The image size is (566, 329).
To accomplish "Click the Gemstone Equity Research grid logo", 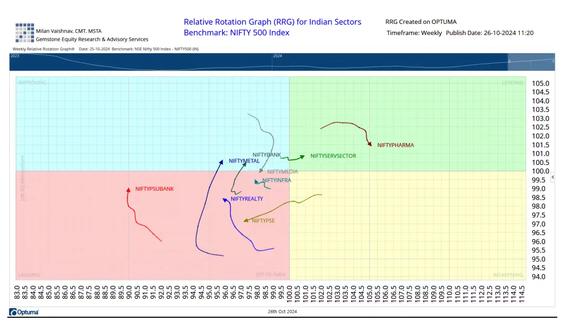I will coord(24,33).
